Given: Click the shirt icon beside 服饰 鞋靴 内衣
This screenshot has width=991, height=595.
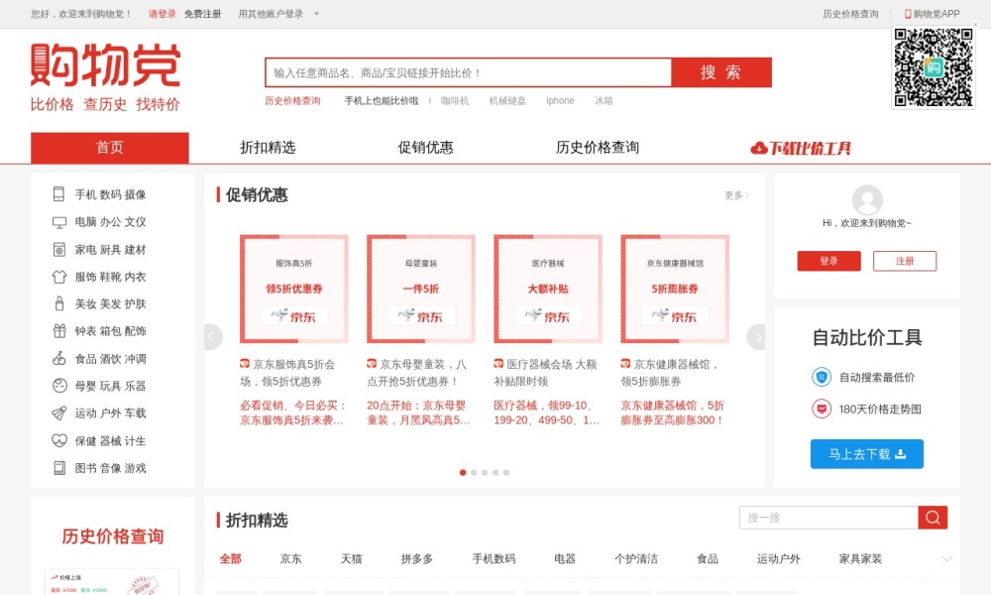Looking at the screenshot, I should click(x=58, y=277).
